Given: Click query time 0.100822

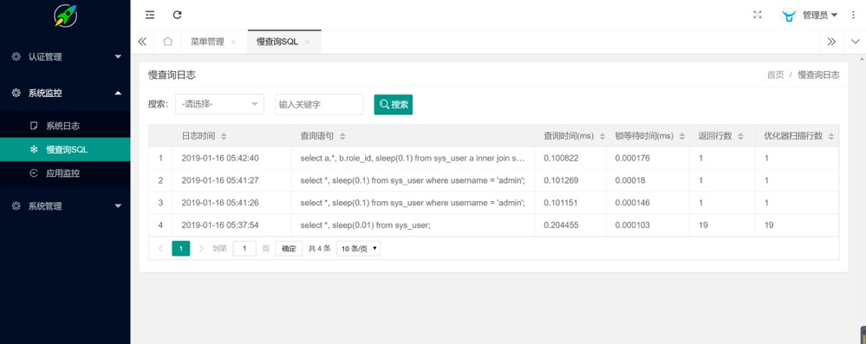Looking at the screenshot, I should [x=562, y=159].
